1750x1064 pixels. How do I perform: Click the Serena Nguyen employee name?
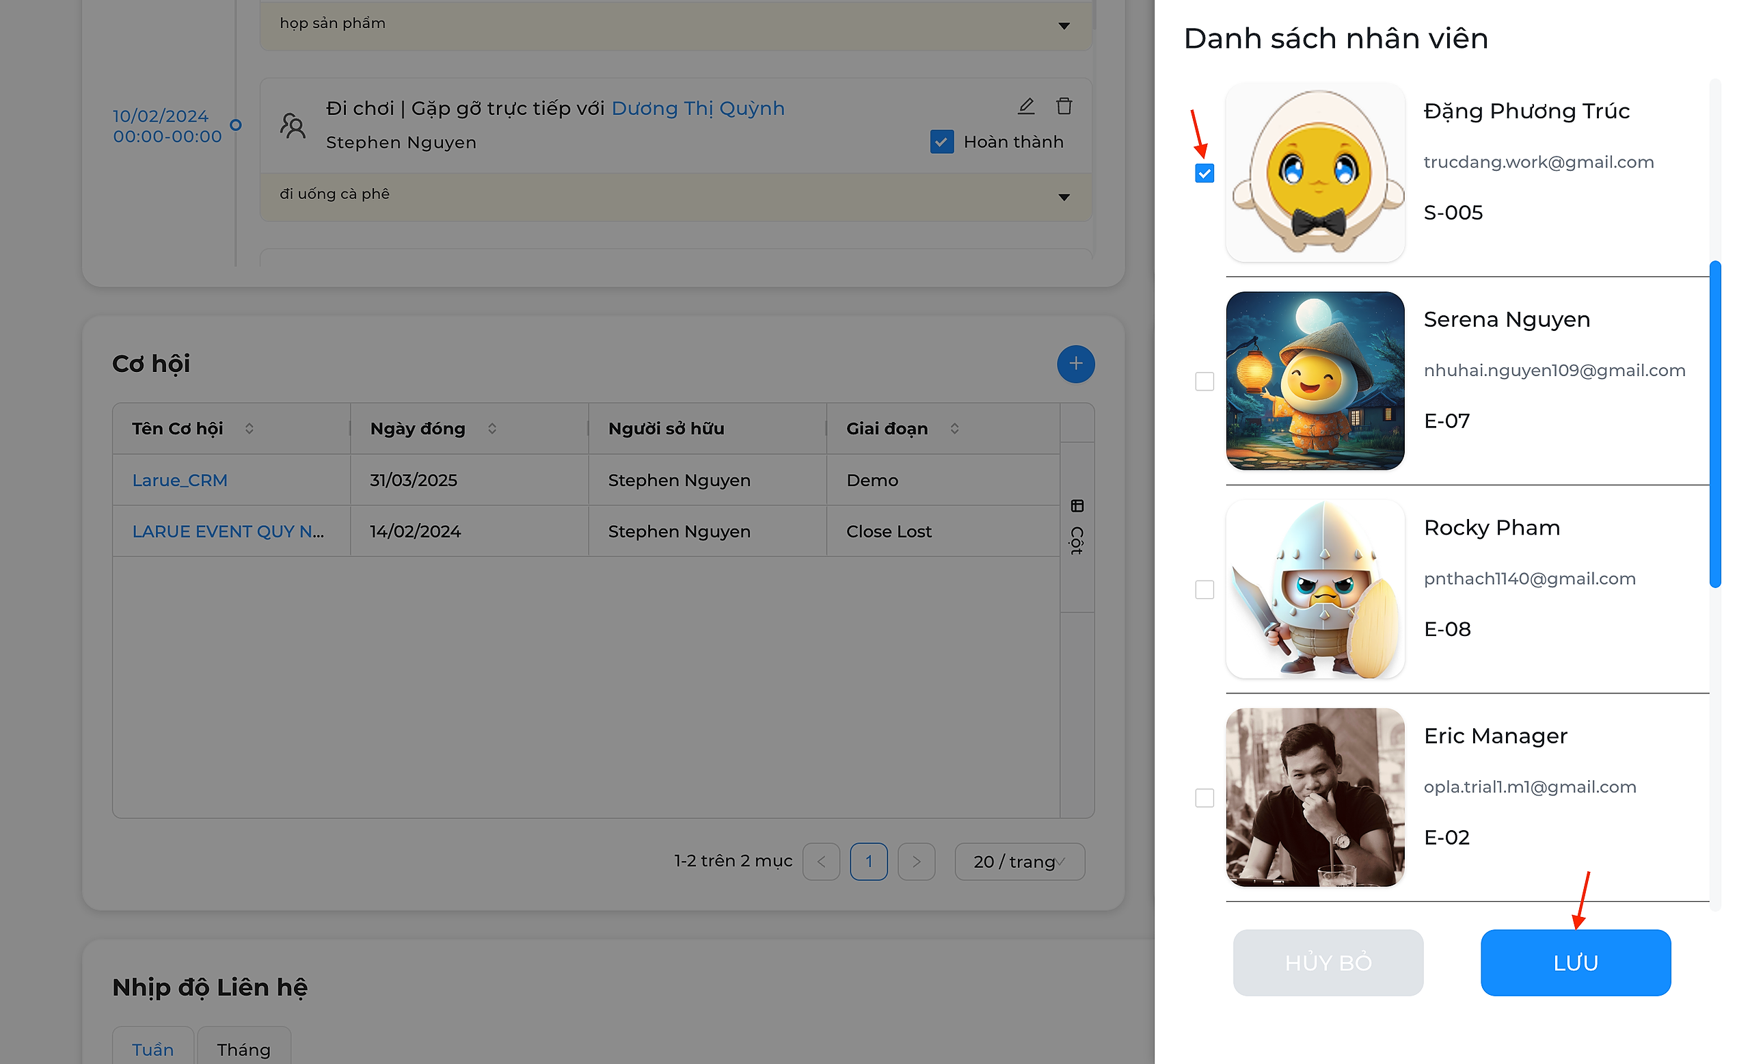tap(1507, 319)
